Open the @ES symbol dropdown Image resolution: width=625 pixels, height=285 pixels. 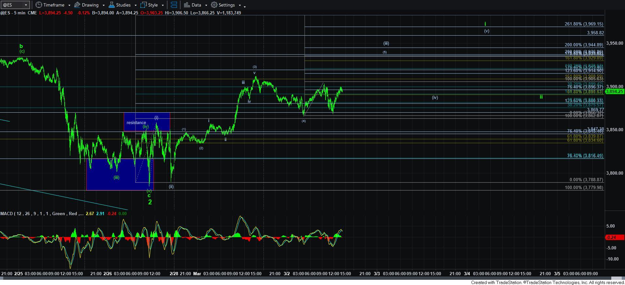(x=25, y=5)
